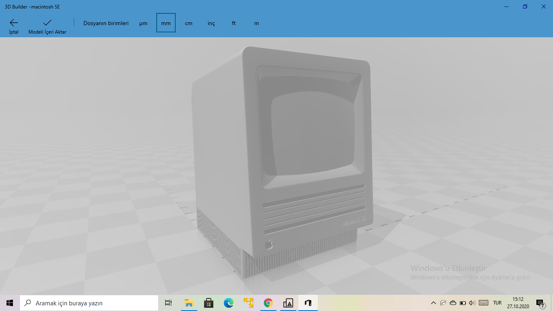Launch Microsoft Edge from taskbar

click(x=228, y=303)
